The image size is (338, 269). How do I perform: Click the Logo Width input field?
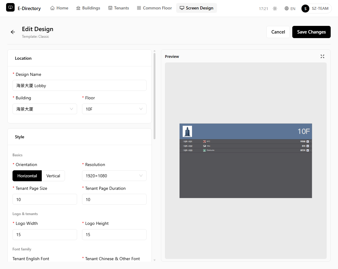pos(45,235)
